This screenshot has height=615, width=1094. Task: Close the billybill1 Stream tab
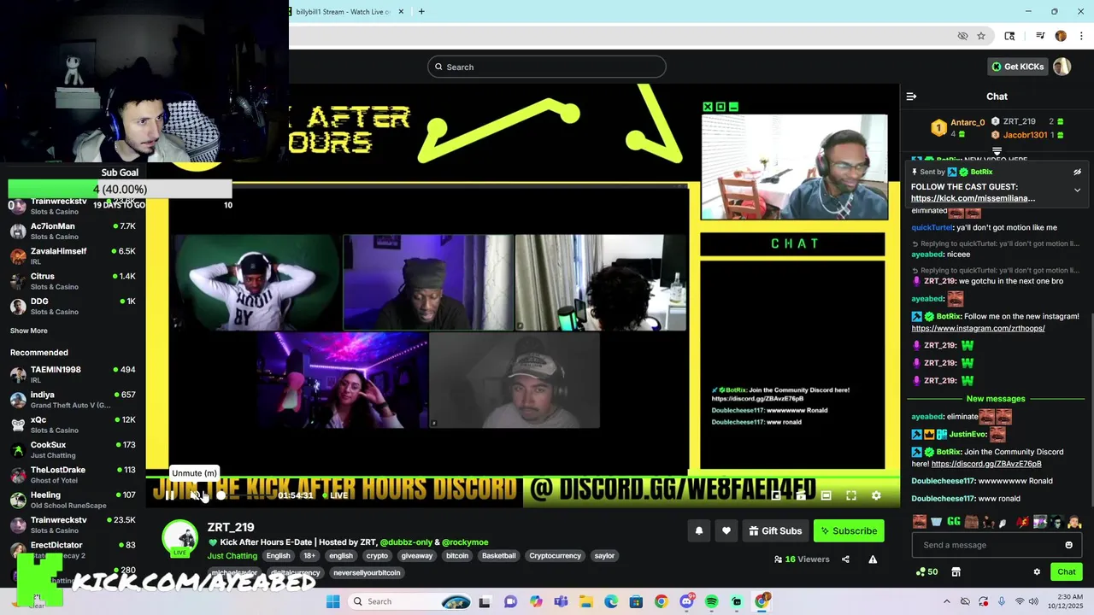402,11
